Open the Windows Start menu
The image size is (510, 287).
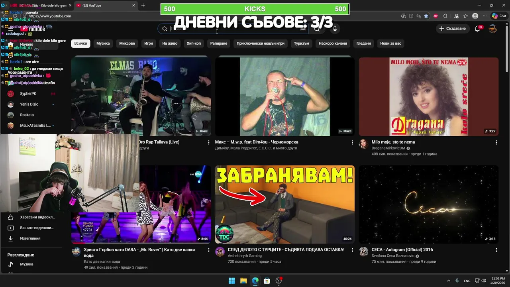click(231, 281)
